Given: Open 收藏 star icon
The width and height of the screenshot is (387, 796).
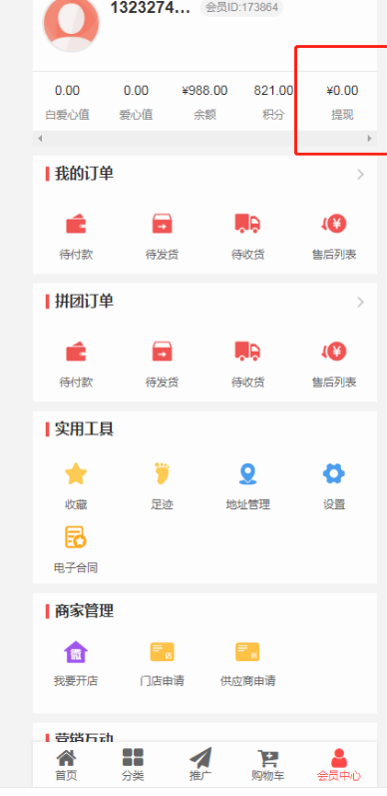Looking at the screenshot, I should pos(76,474).
